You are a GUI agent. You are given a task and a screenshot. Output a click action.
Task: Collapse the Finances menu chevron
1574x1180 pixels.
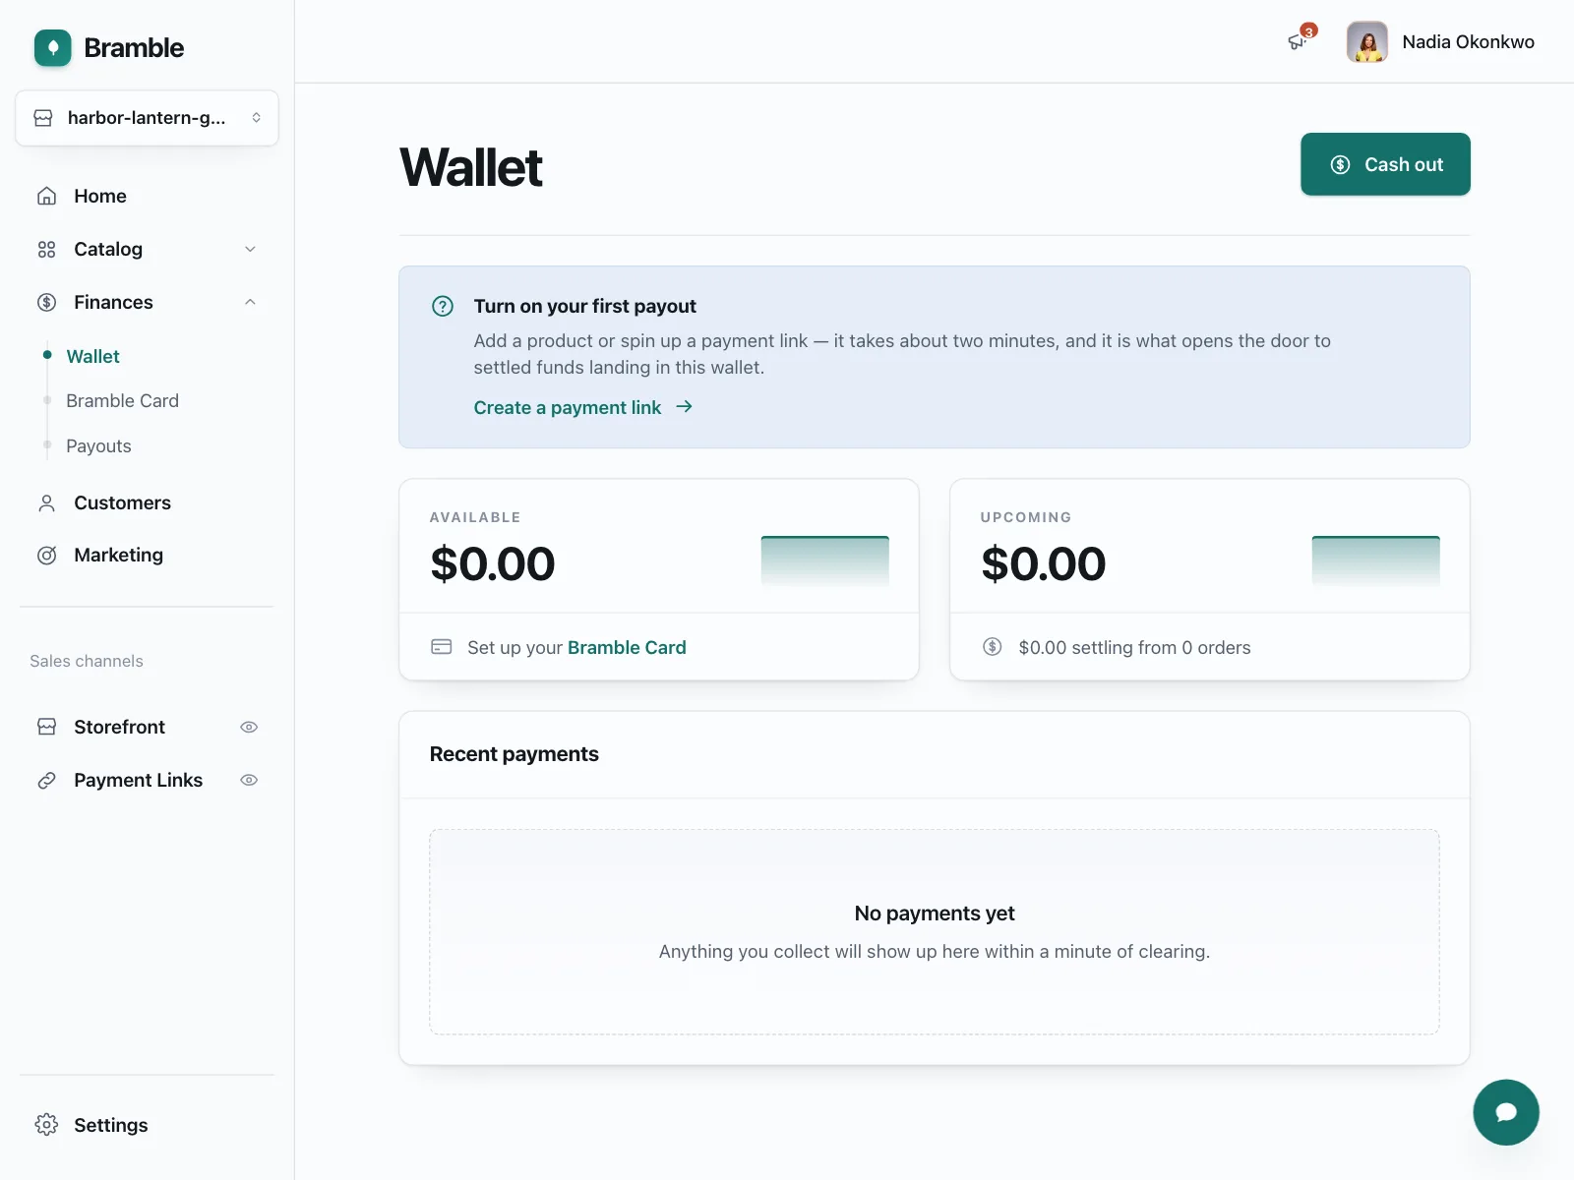250,302
